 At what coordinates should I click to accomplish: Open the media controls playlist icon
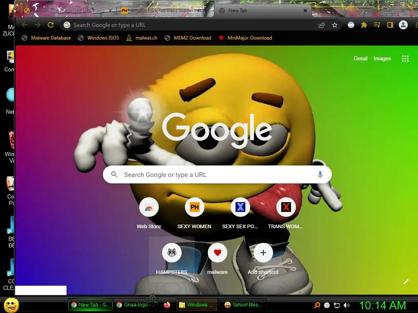[x=377, y=25]
